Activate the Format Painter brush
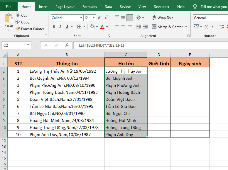The height and width of the screenshot is (170, 228). point(18,29)
